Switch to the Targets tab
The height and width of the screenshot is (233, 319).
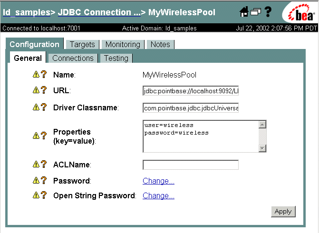pos(82,44)
